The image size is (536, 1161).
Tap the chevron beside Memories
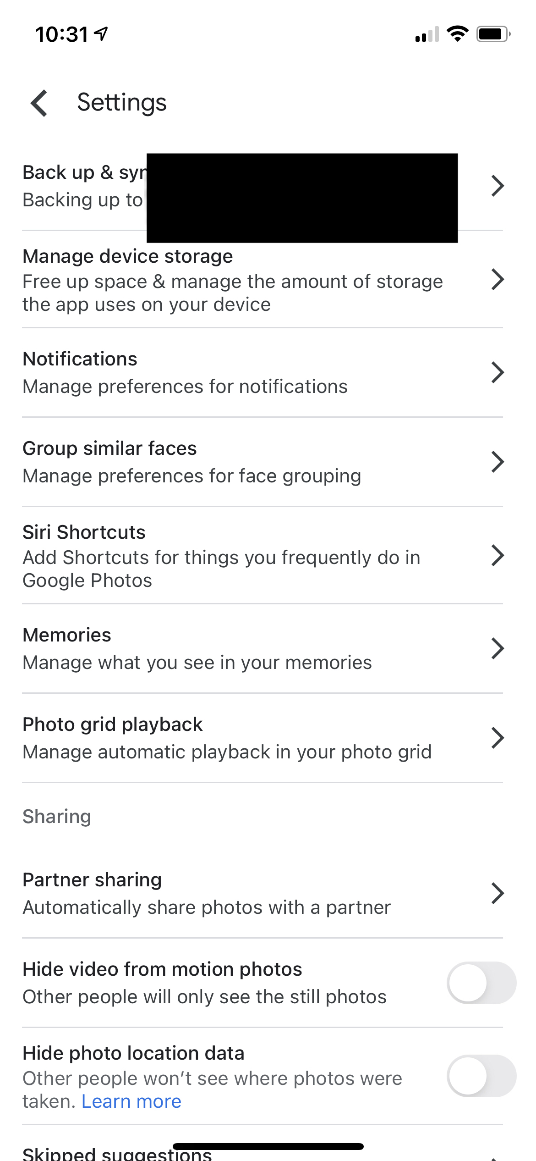(x=498, y=648)
